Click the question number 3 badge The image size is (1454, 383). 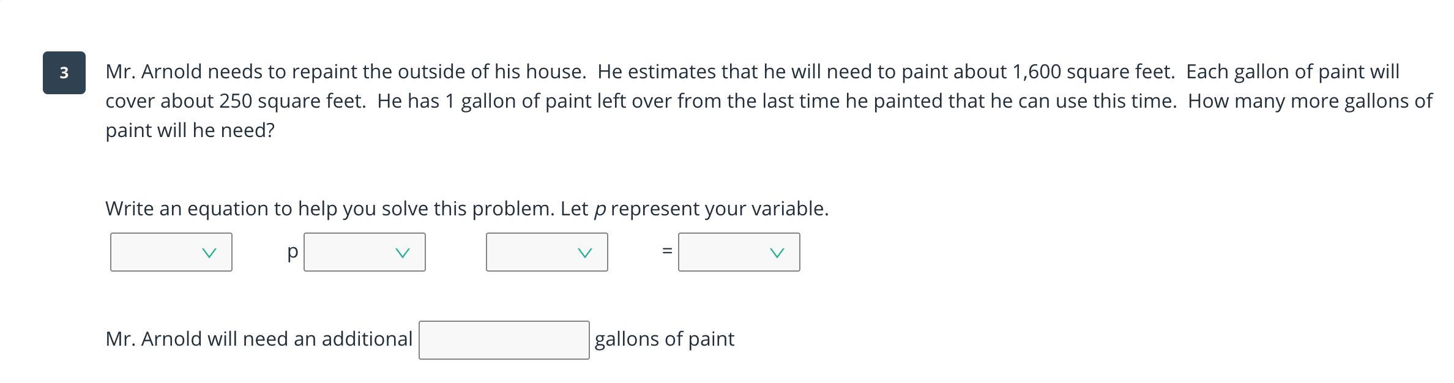[64, 73]
